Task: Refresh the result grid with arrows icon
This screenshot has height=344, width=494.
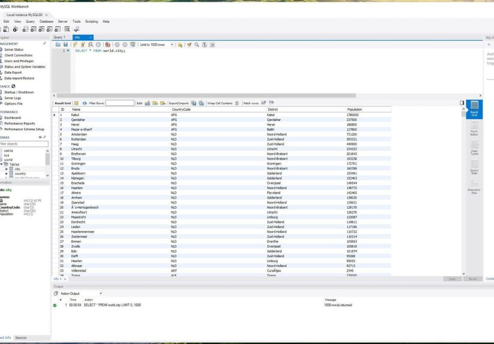Action: pyautogui.click(x=84, y=103)
